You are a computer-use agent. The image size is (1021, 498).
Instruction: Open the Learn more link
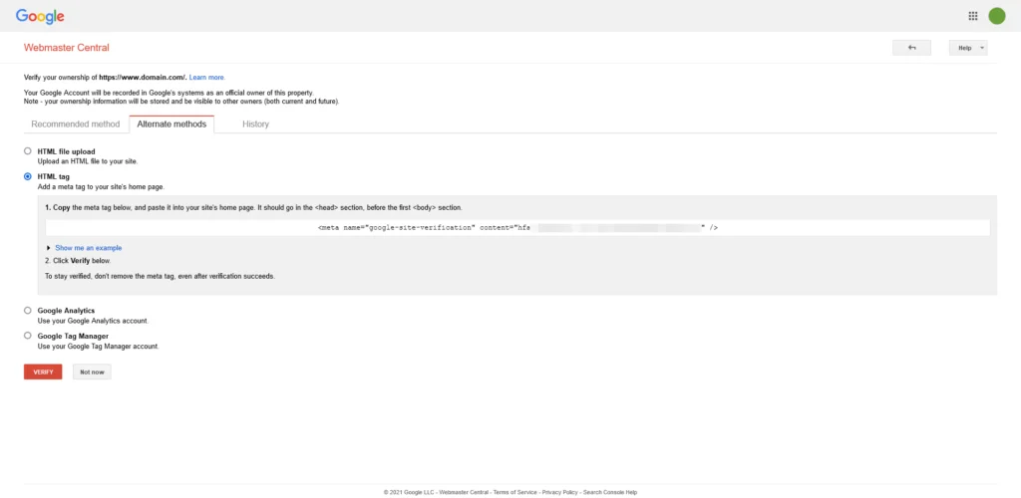tap(207, 78)
